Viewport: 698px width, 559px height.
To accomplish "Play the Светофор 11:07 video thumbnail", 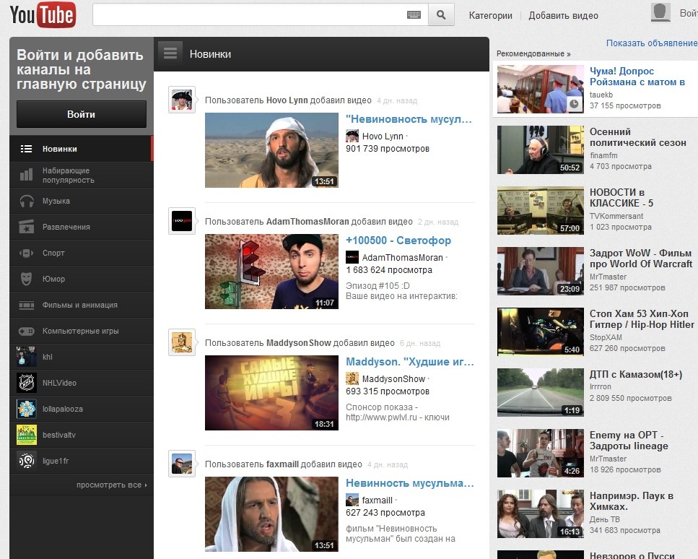I will click(x=271, y=272).
